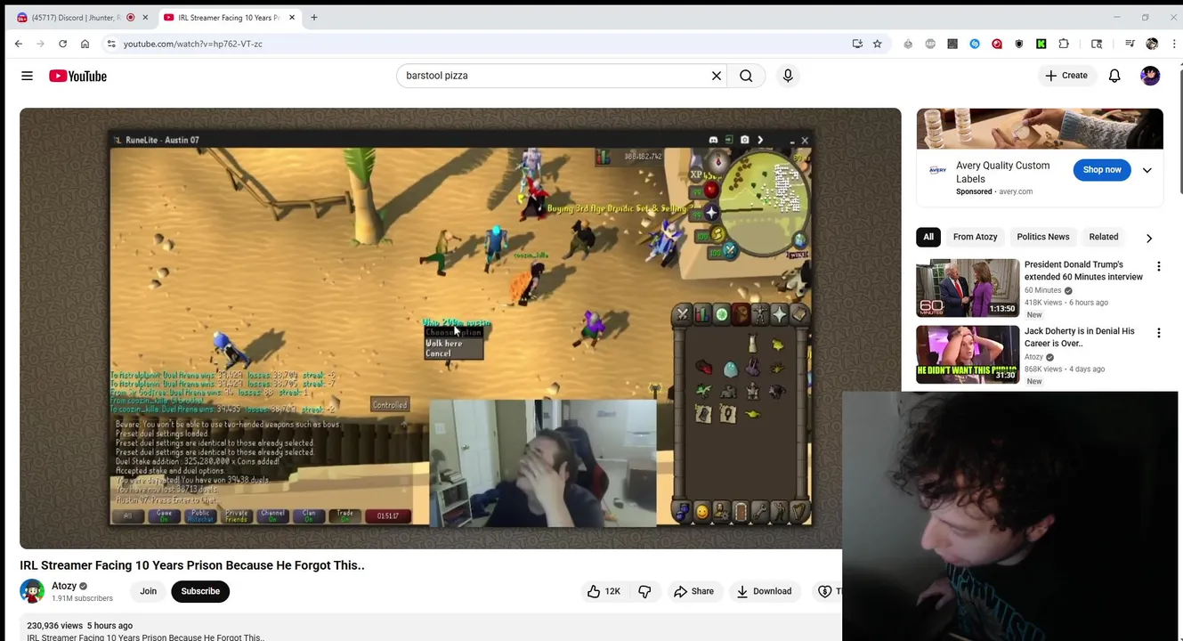Click the '60 Minutes' channel name
Image resolution: width=1183 pixels, height=641 pixels.
point(1042,290)
